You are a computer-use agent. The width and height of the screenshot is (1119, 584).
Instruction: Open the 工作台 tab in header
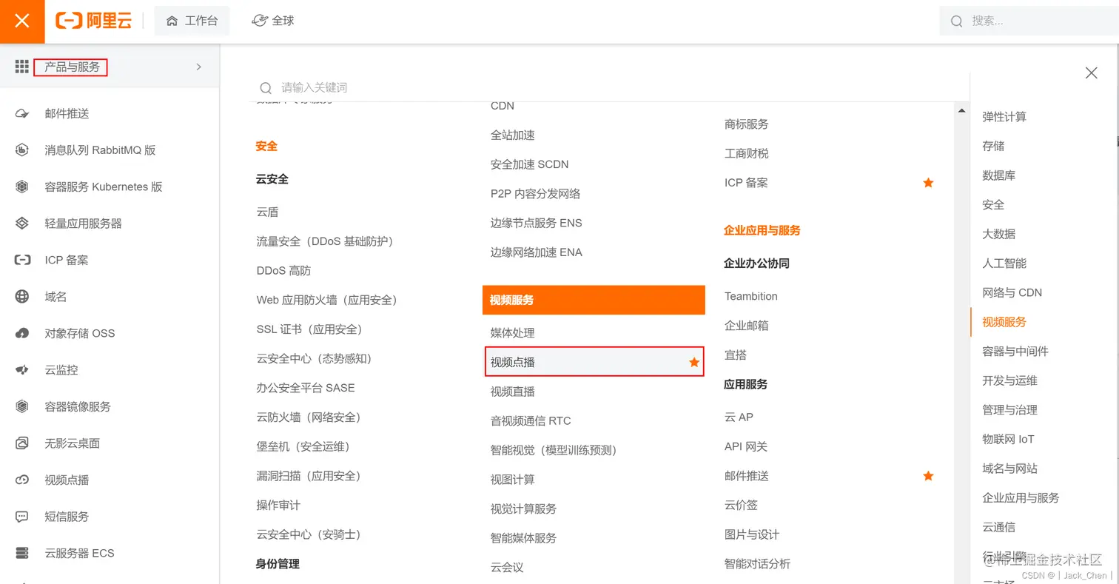coord(192,21)
